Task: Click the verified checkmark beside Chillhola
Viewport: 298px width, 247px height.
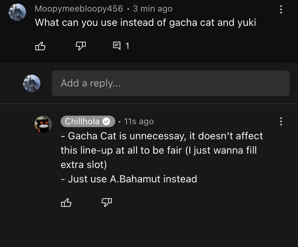Action: [x=106, y=122]
